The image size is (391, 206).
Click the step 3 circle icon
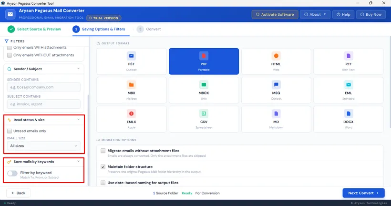tap(140, 29)
